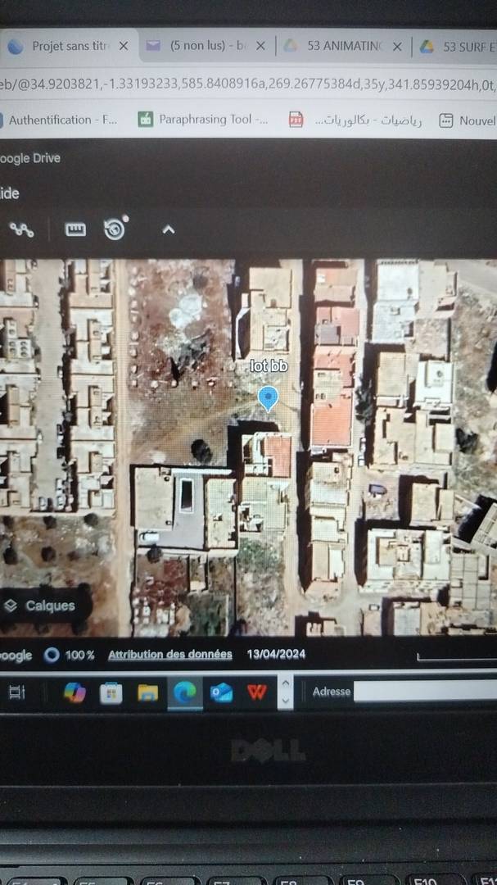Click the blue 'lot bb' placemark pin

coord(268,398)
